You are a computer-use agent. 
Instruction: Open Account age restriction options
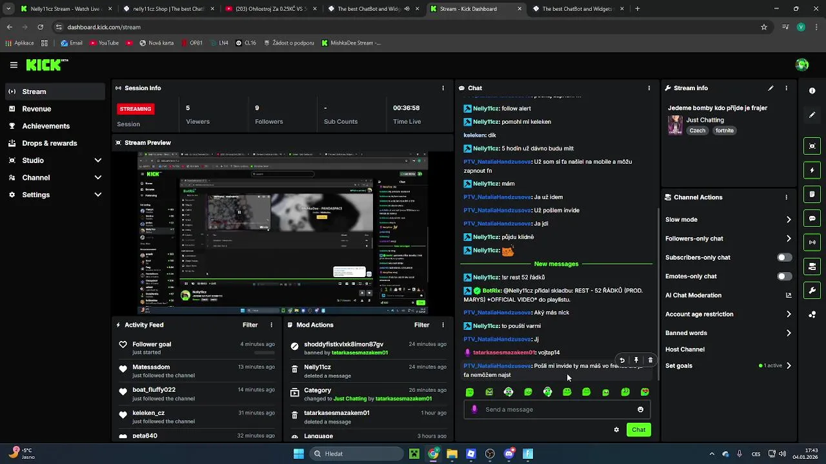click(x=729, y=314)
